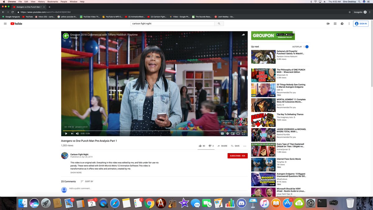Toggle closed captions on the player

click(x=222, y=133)
